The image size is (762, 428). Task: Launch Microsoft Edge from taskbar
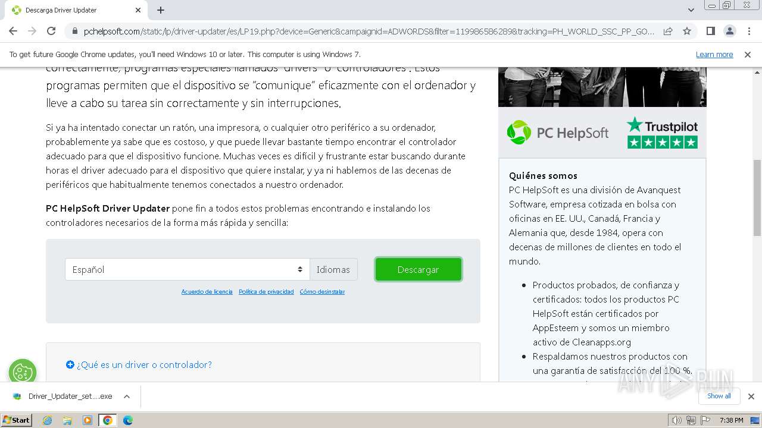tap(128, 420)
